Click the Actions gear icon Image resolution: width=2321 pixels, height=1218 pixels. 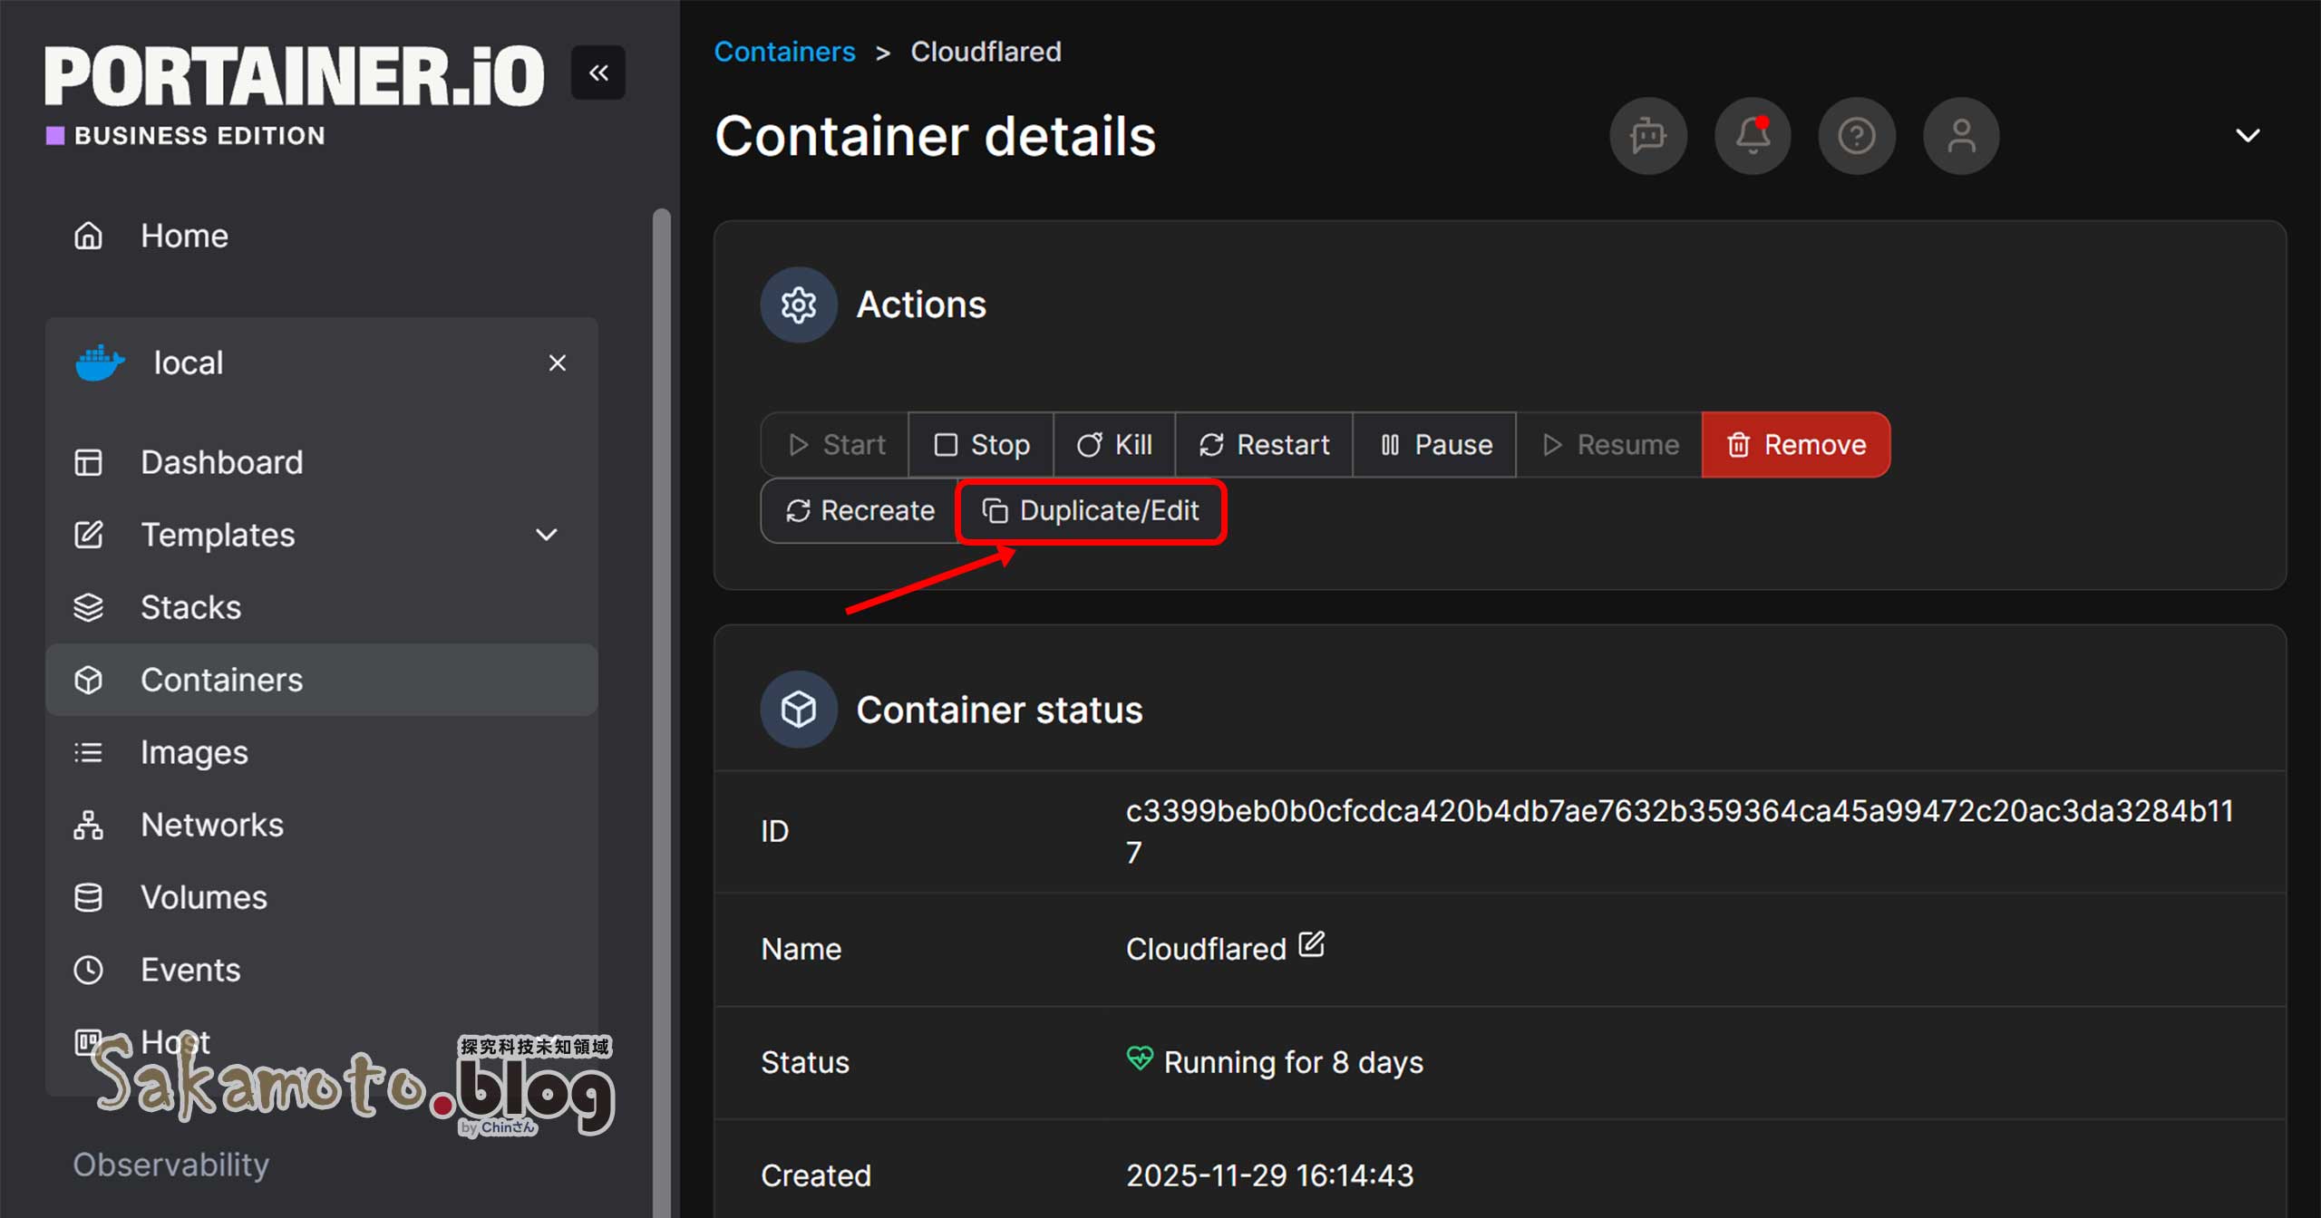[798, 304]
